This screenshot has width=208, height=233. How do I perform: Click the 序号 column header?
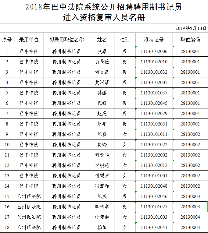pos(7,40)
